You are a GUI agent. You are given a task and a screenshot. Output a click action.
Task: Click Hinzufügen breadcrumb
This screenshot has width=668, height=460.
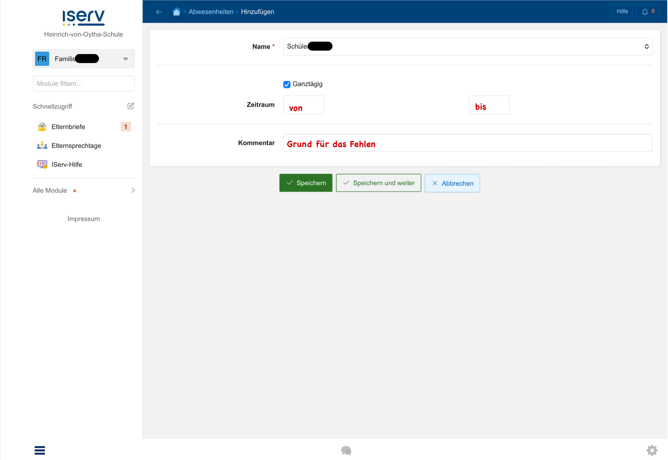[x=258, y=12]
